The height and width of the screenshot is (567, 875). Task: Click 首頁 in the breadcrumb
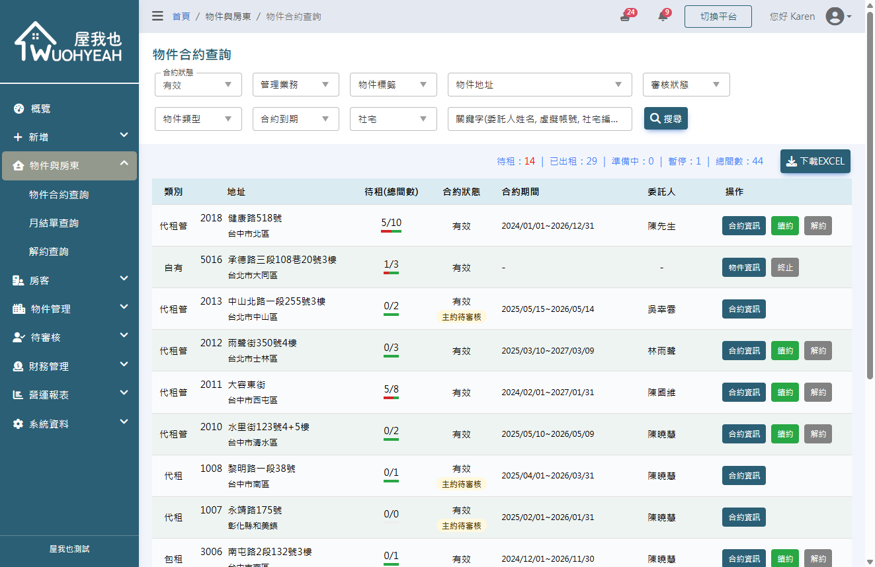(181, 17)
